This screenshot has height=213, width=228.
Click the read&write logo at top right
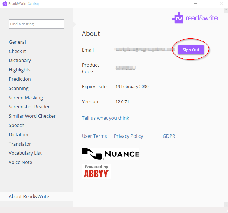click(x=195, y=18)
